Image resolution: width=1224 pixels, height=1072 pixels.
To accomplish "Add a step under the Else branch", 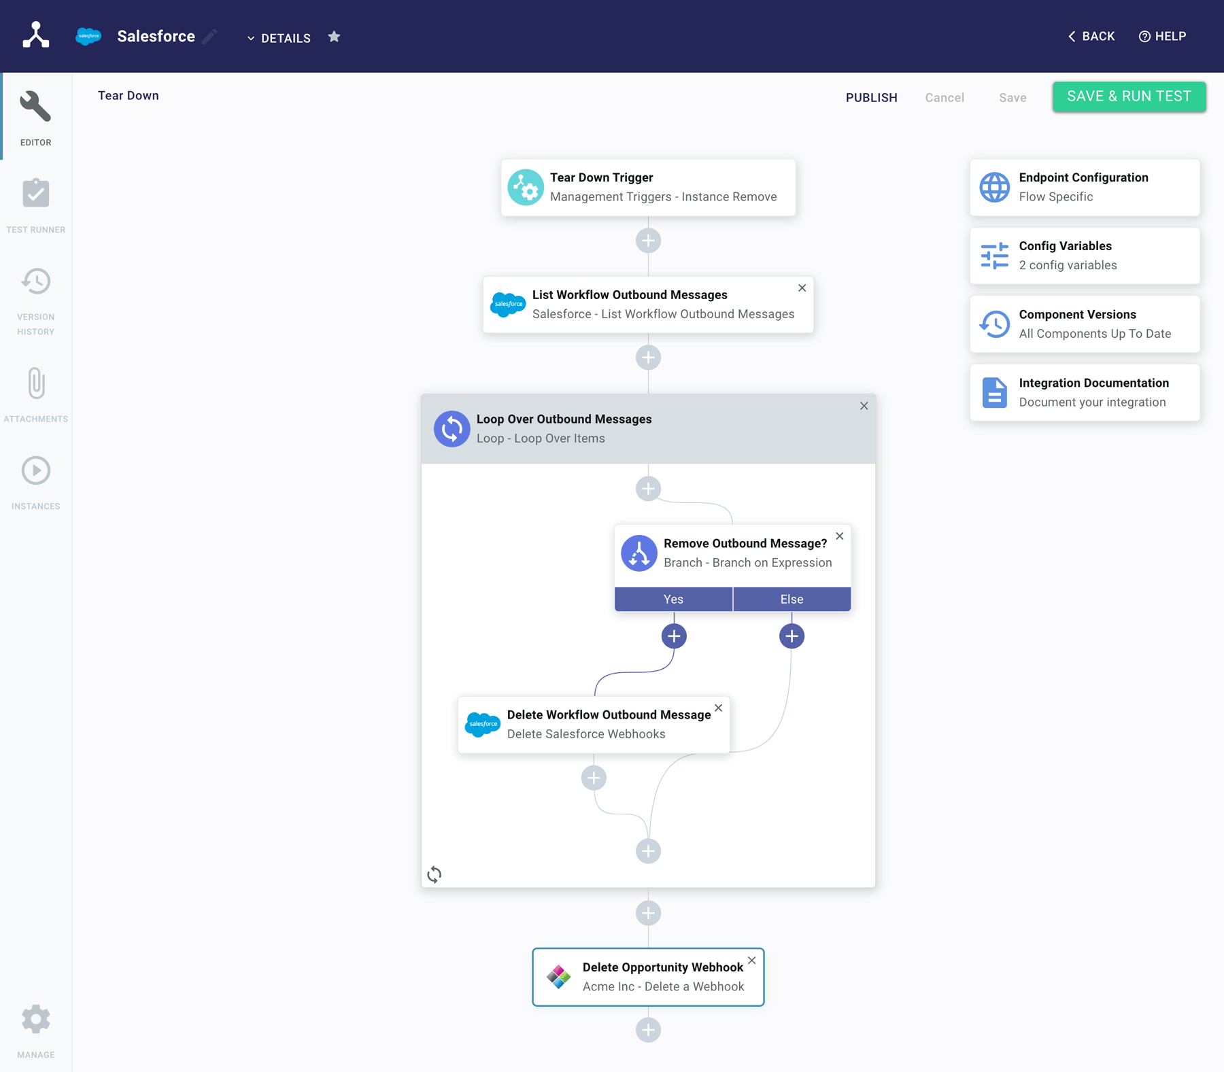I will 792,636.
